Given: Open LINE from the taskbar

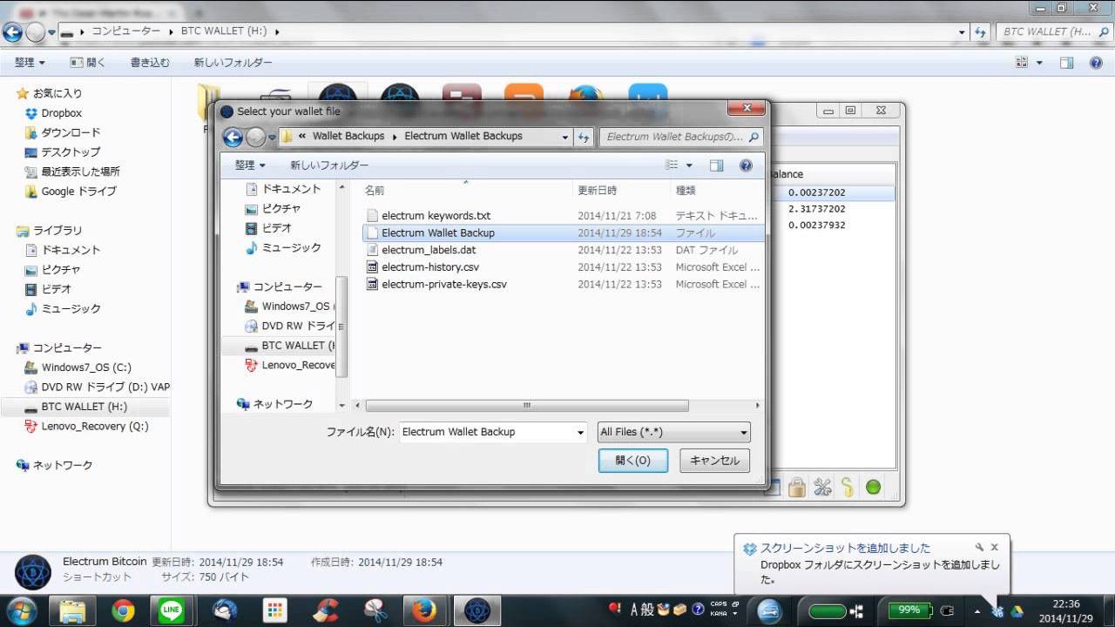Looking at the screenshot, I should point(172,611).
